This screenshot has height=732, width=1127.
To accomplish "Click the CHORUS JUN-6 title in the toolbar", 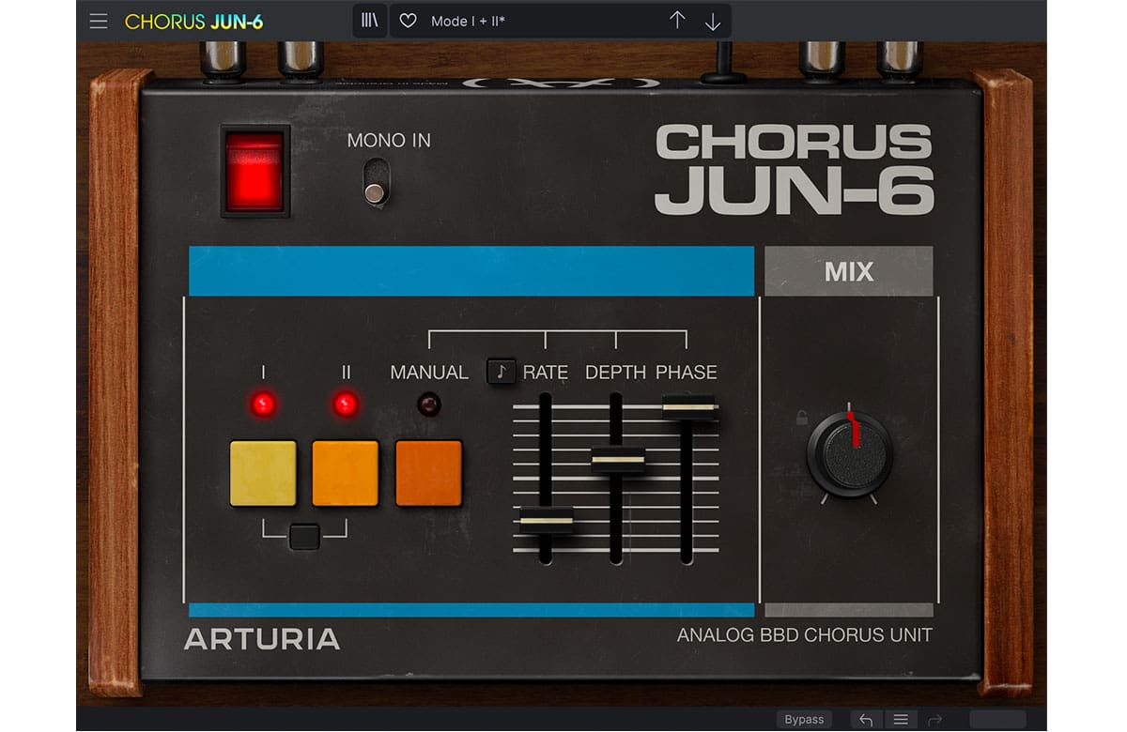I will 194,22.
